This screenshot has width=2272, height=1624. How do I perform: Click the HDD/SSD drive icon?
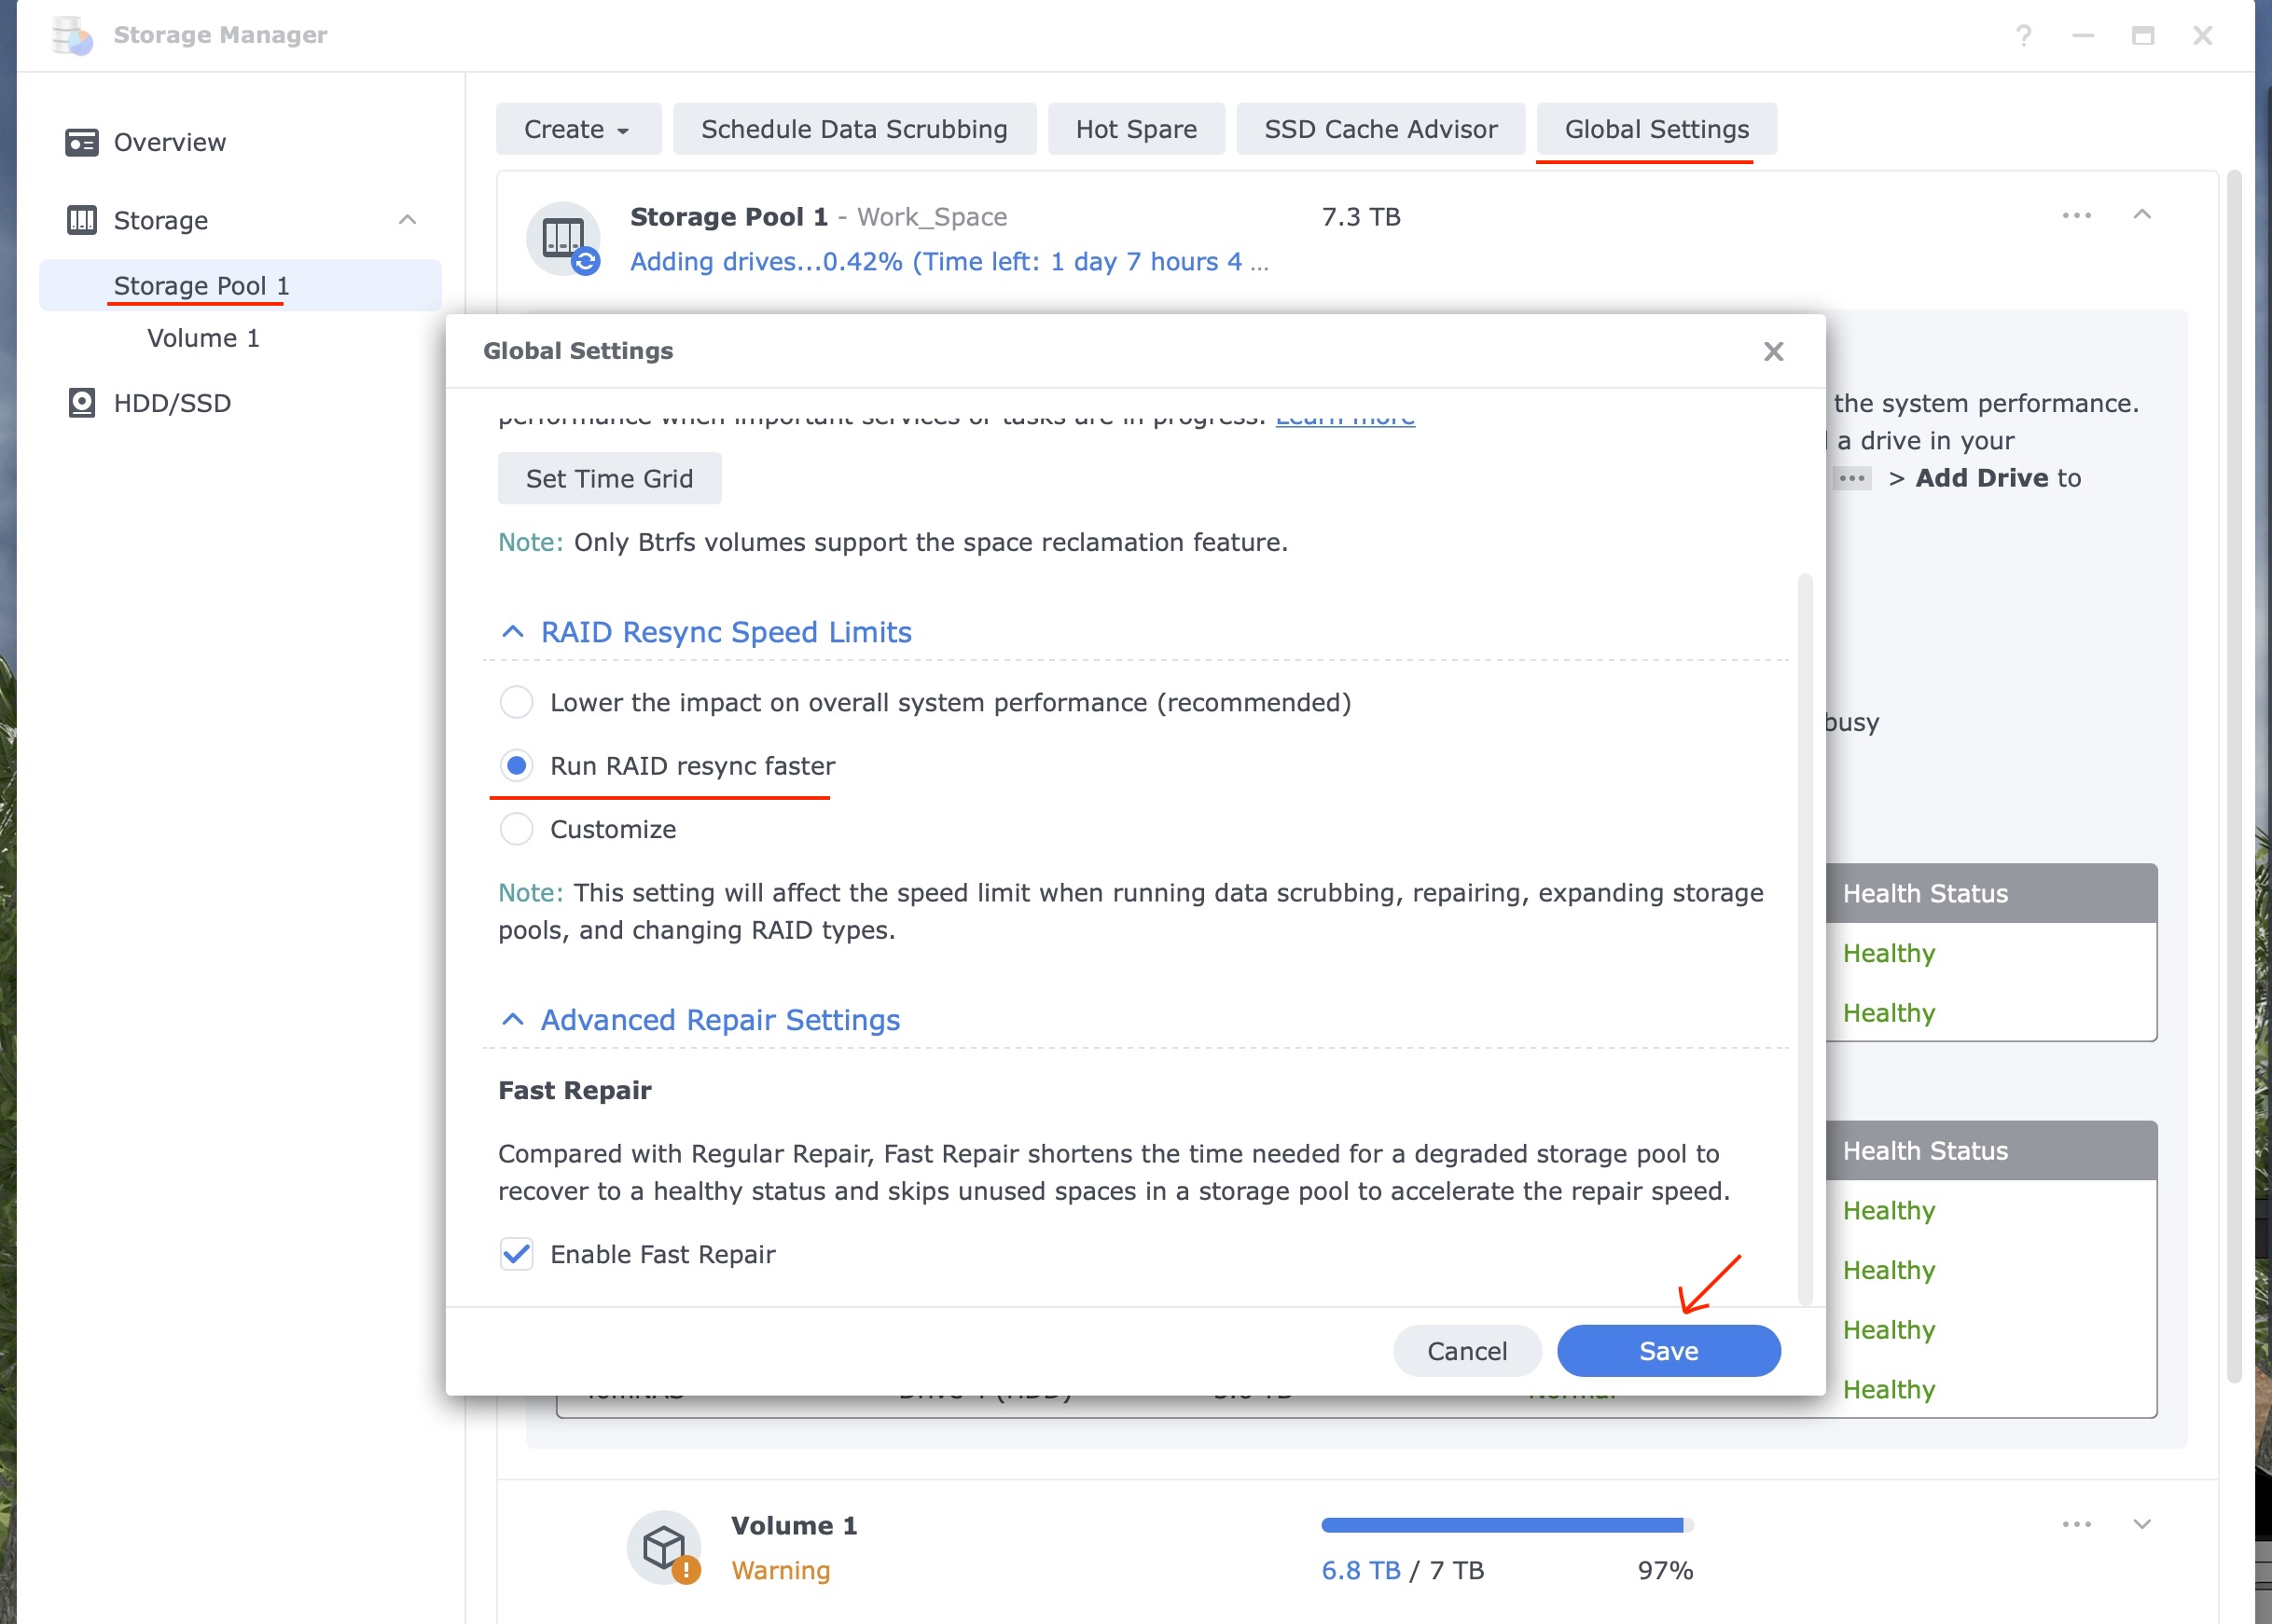[81, 403]
